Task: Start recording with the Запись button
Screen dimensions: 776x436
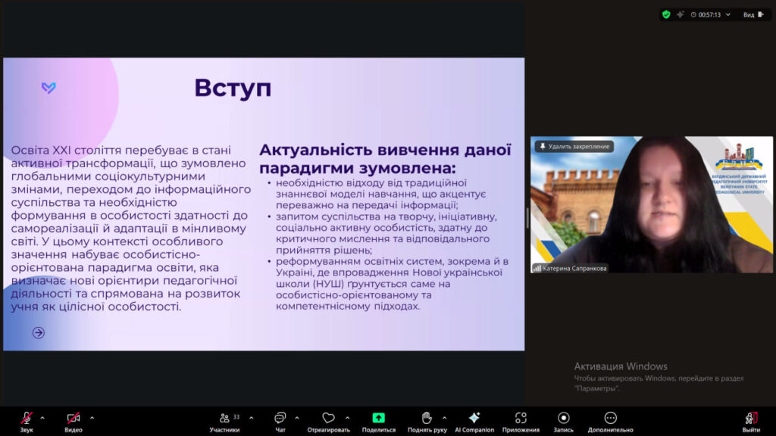Action: pyautogui.click(x=563, y=419)
